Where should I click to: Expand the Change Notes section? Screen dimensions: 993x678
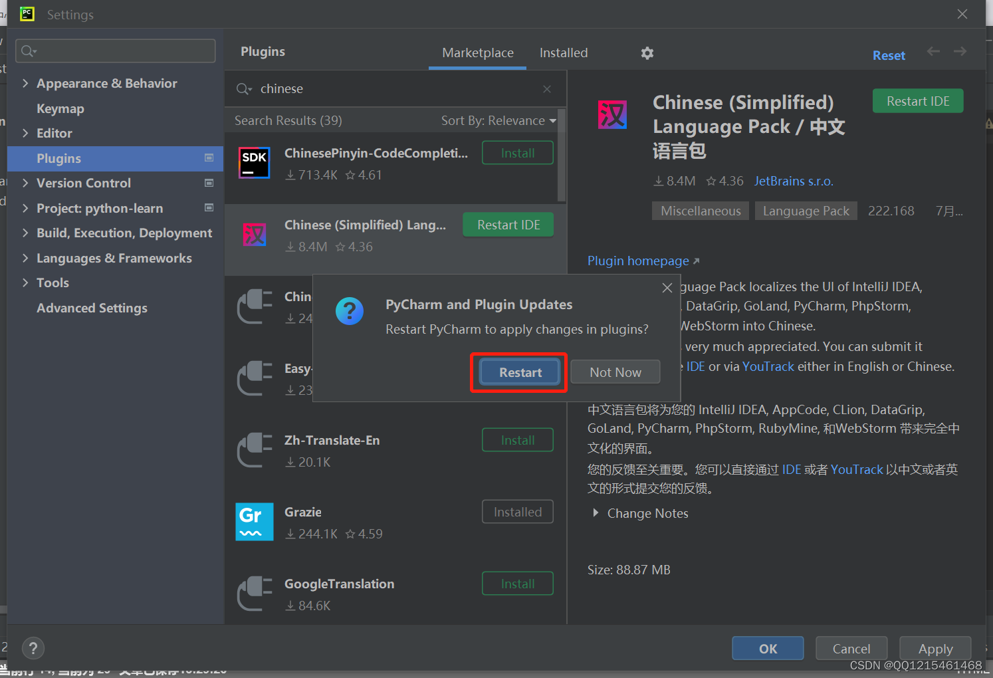[x=596, y=513]
